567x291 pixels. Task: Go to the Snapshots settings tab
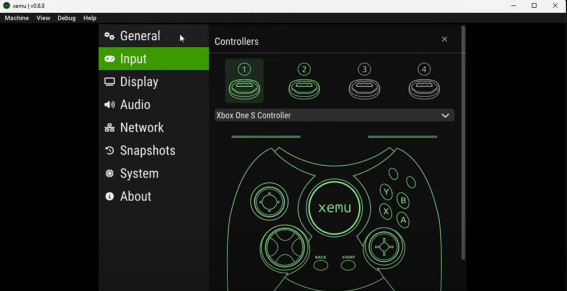[x=147, y=150]
